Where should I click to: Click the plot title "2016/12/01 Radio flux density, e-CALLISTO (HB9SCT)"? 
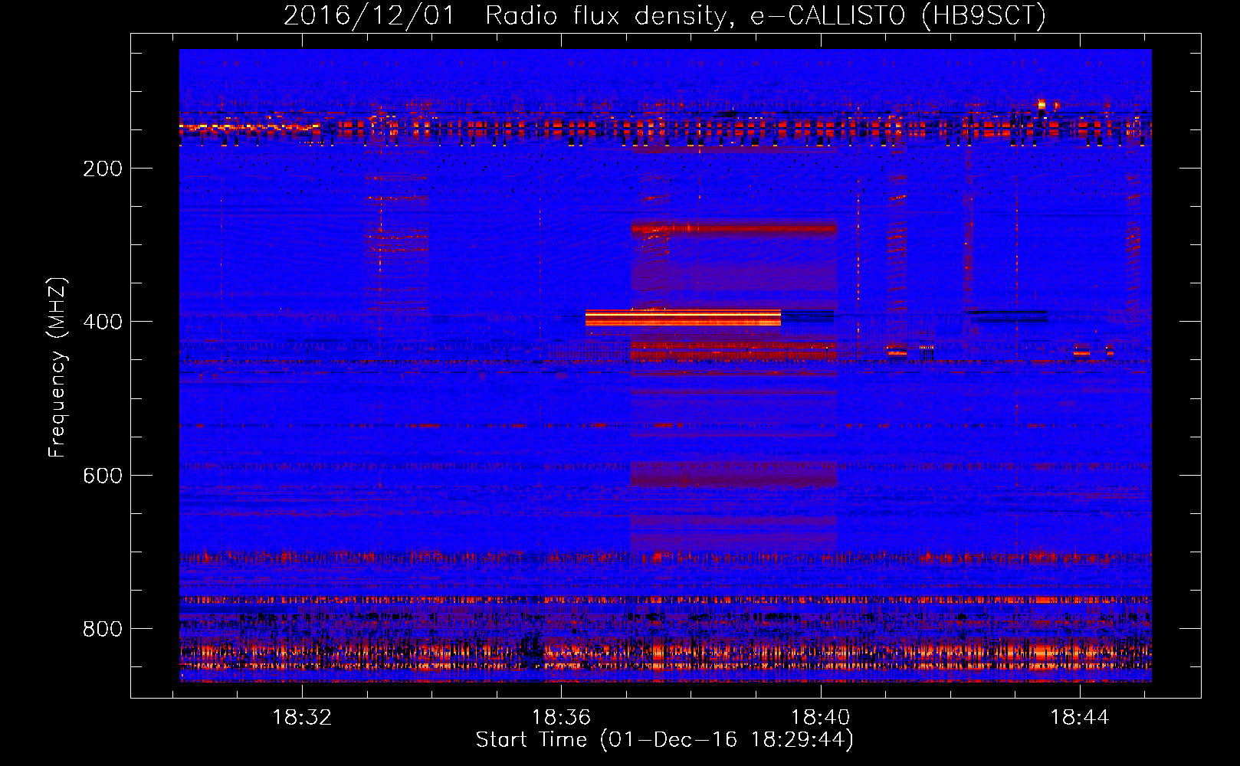[x=664, y=15]
